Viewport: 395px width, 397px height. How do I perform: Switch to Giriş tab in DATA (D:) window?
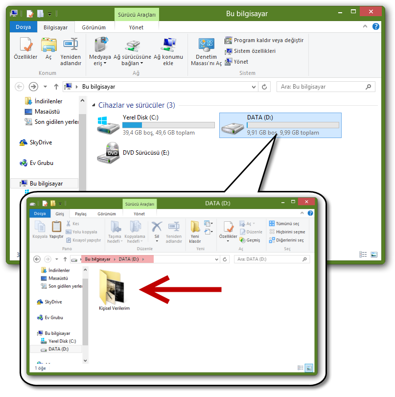(60, 214)
